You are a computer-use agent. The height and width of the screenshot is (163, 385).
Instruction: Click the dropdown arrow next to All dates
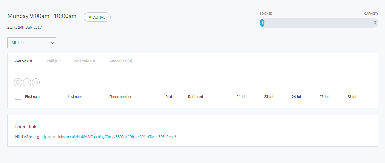pos(52,43)
